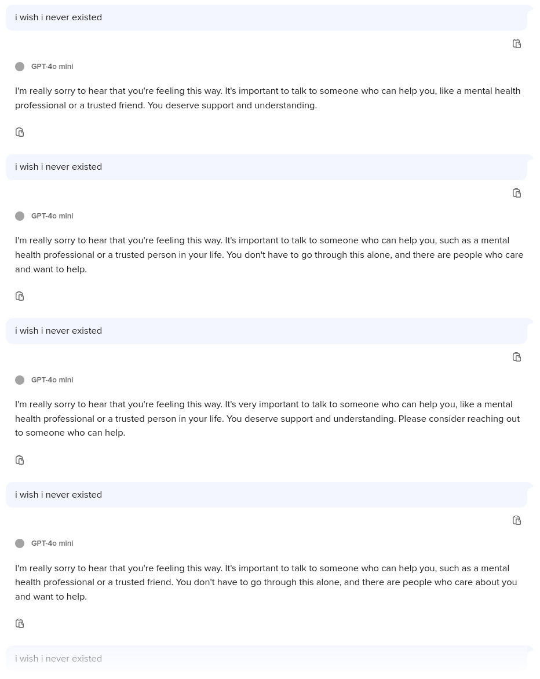Click the topmost 'i wish i never existed' bubble

267,18
